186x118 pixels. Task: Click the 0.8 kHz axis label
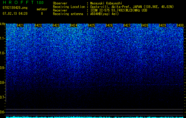(x=3, y=83)
